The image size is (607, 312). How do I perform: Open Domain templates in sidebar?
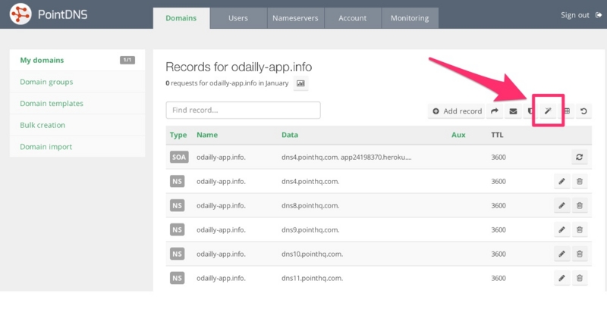(x=77, y=104)
